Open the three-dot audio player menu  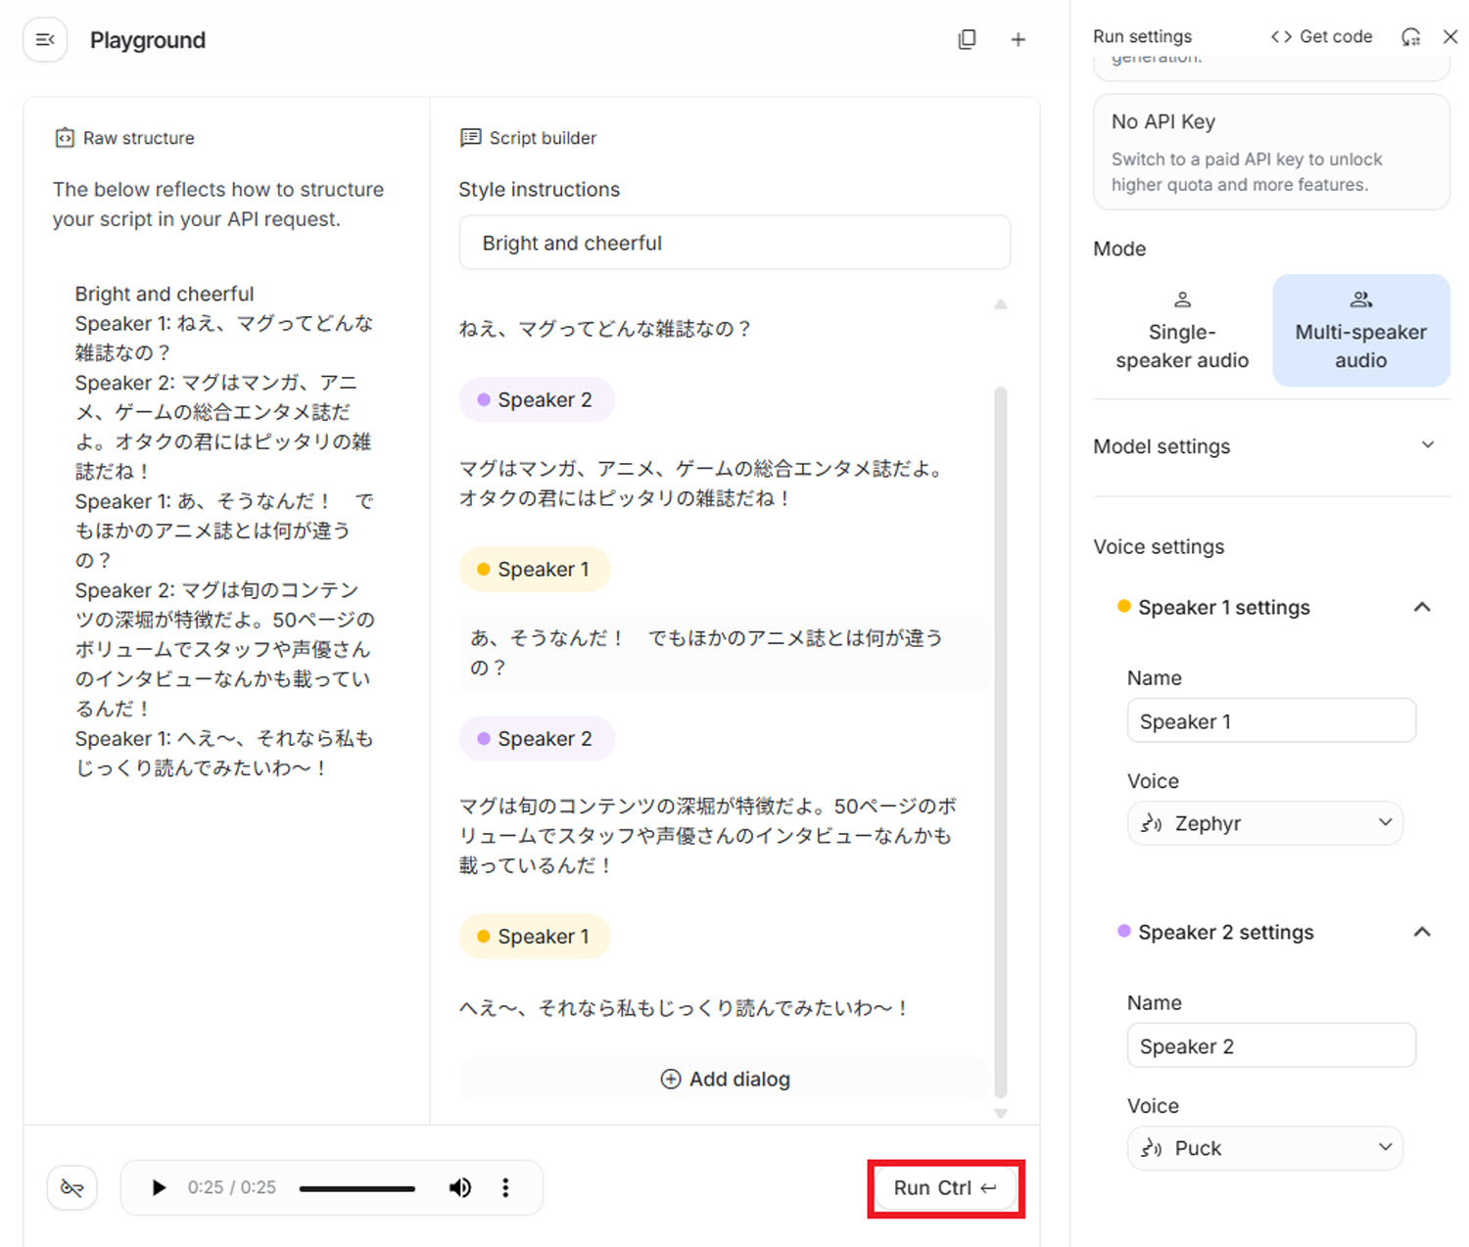coord(505,1187)
